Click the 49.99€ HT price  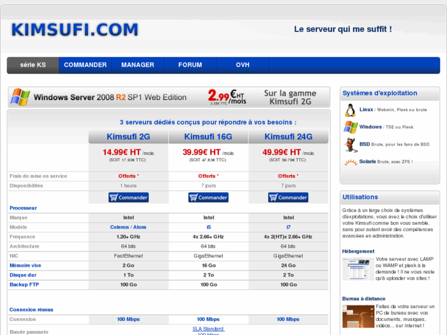pos(282,152)
